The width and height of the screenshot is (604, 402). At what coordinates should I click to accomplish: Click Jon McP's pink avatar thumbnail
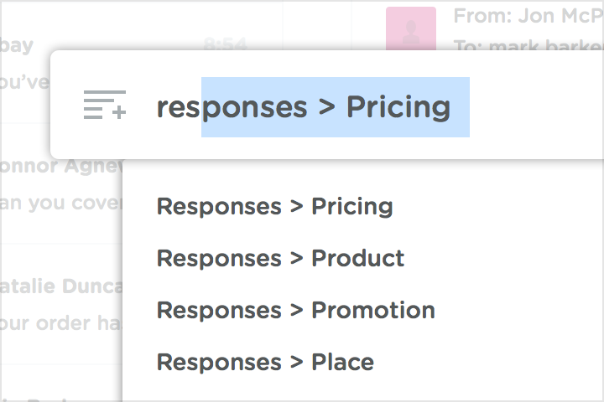point(410,30)
